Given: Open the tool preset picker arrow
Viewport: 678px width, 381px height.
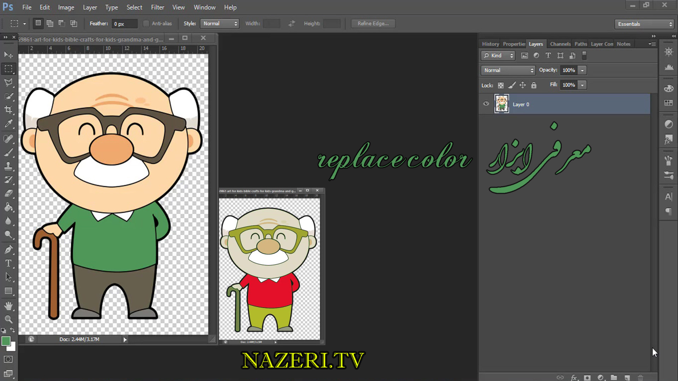Looking at the screenshot, I should pyautogui.click(x=24, y=24).
